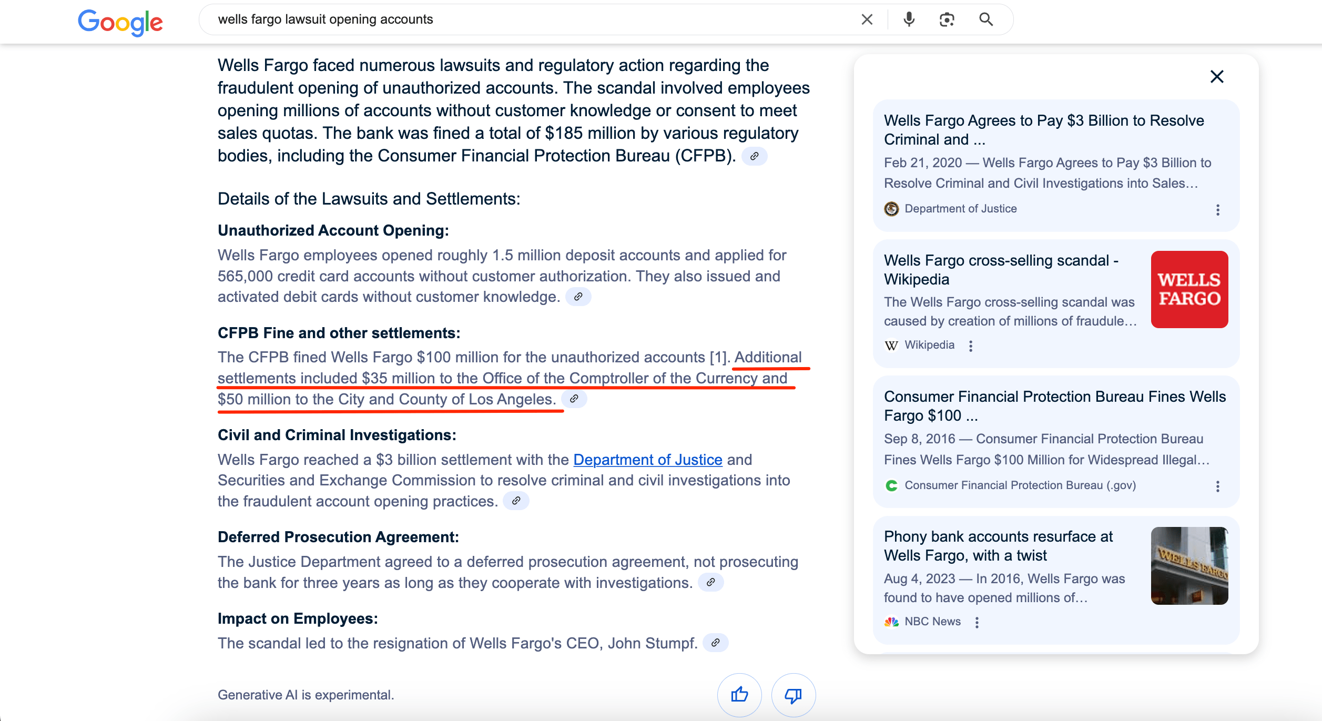Open source link icon after Los Angeles settlement sentence
This screenshot has height=721, width=1322.
point(574,399)
